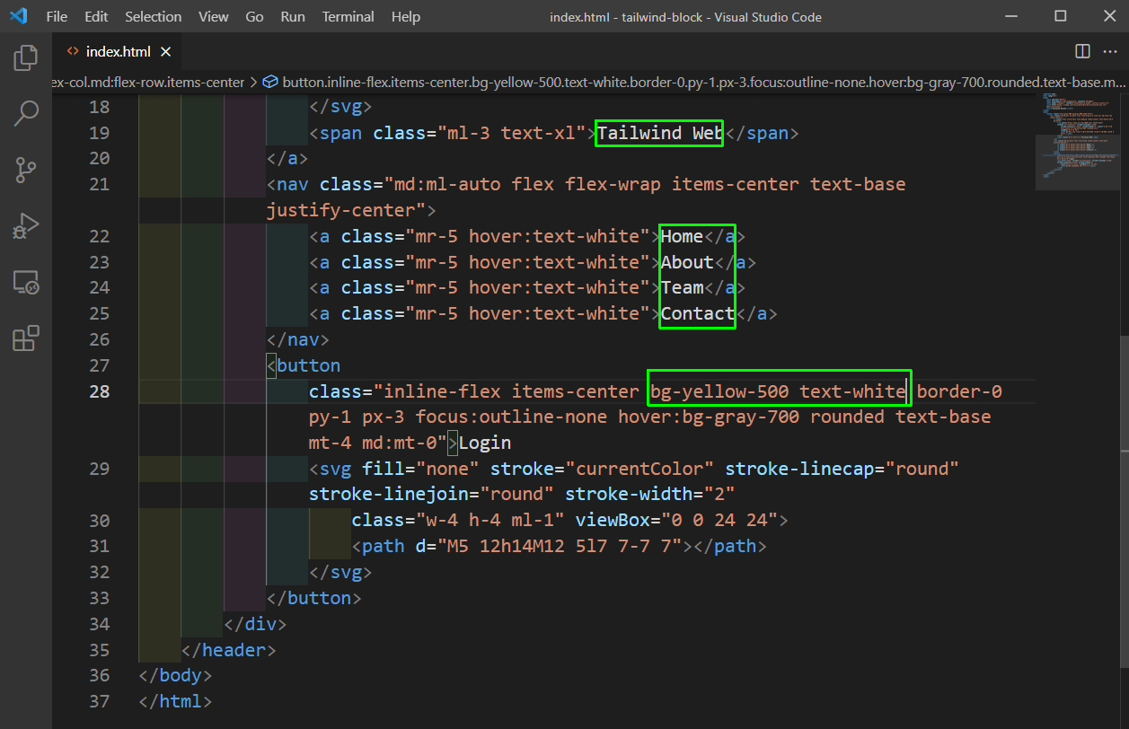
Task: Click the 'Home' link text on line 22
Action: coord(682,237)
